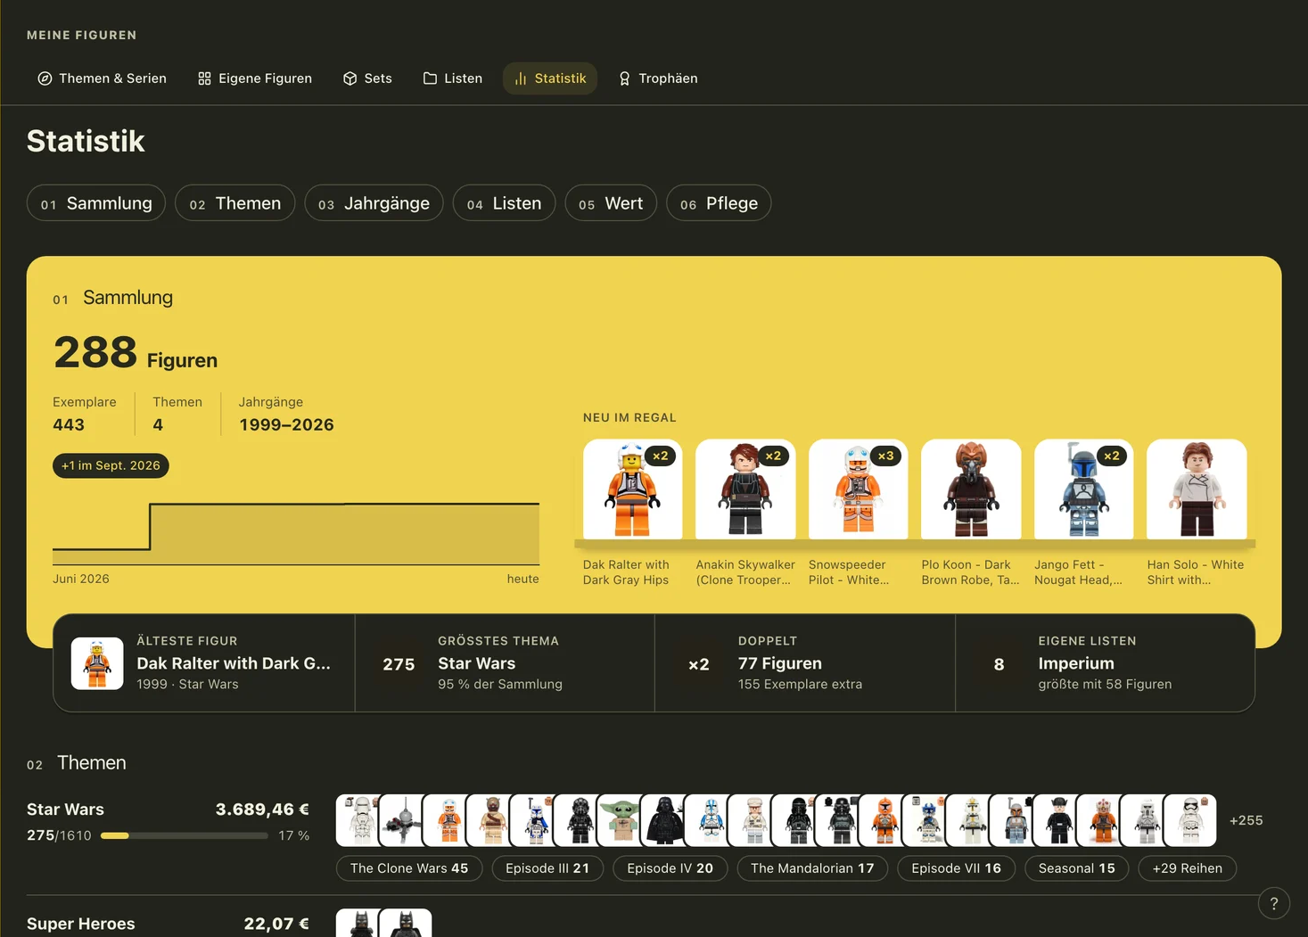Jump to section 05 Wert pill
Viewport: 1308px width, 937px height.
pyautogui.click(x=611, y=203)
